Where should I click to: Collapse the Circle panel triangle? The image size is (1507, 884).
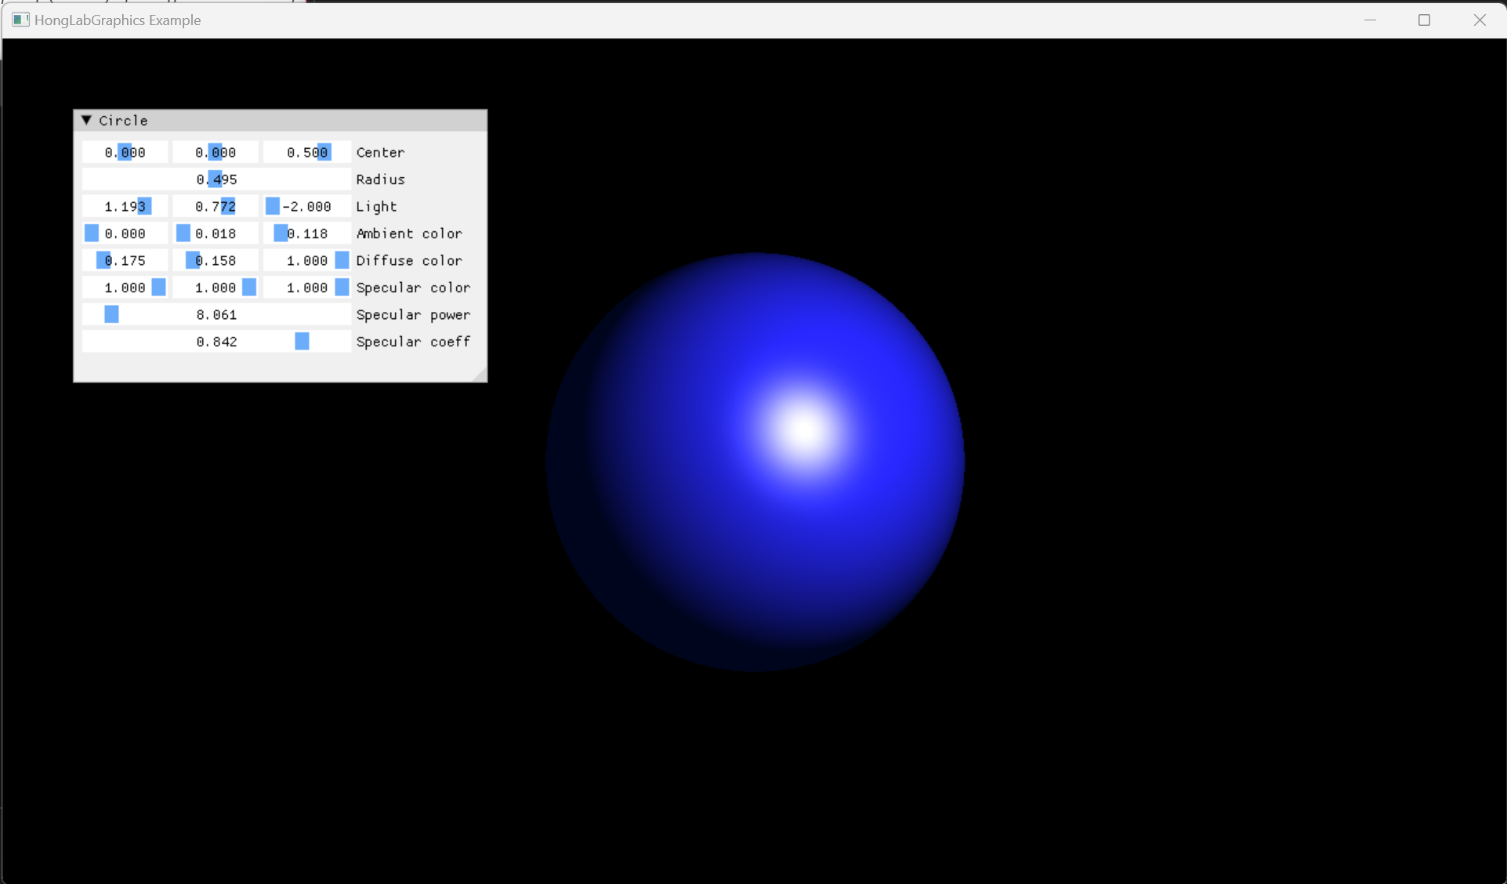(x=87, y=120)
